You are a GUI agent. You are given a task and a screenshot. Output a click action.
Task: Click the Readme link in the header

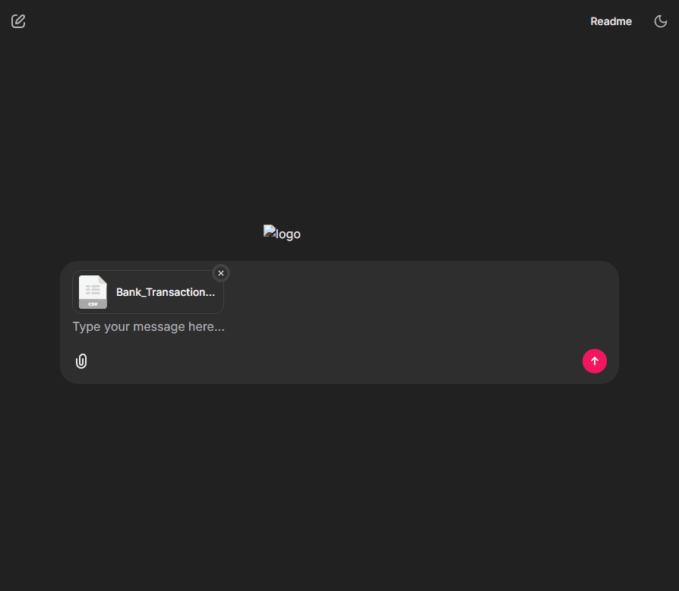(611, 21)
